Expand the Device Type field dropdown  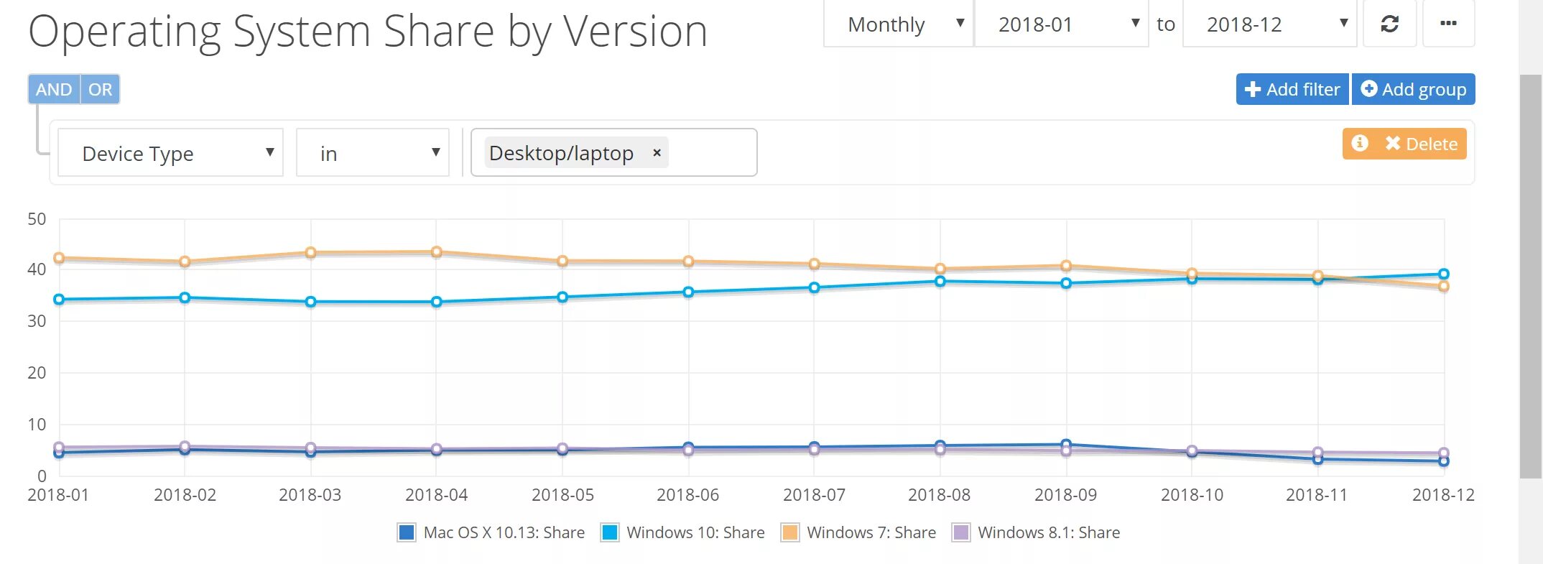170,152
